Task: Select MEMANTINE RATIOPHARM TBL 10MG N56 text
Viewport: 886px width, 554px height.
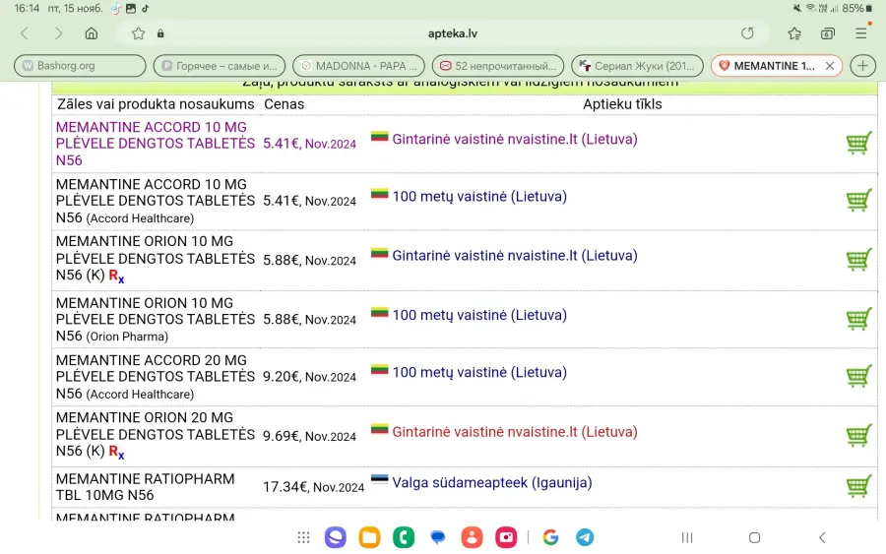Action: pyautogui.click(x=146, y=487)
